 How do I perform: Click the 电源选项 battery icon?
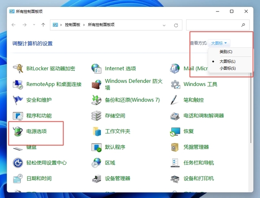[18, 131]
